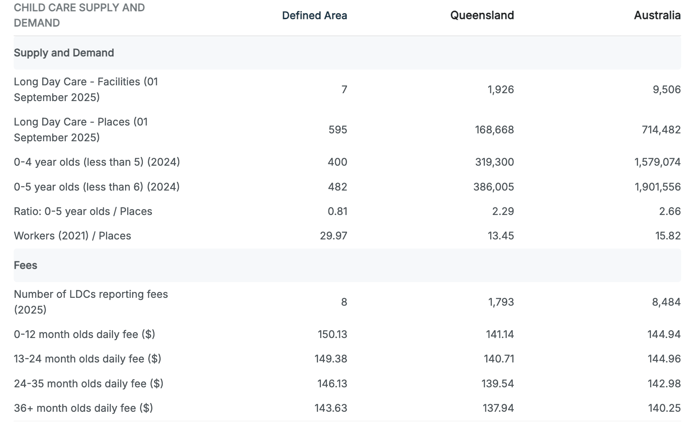
Task: Select the 0-5 year olds row label
Action: pyautogui.click(x=97, y=187)
